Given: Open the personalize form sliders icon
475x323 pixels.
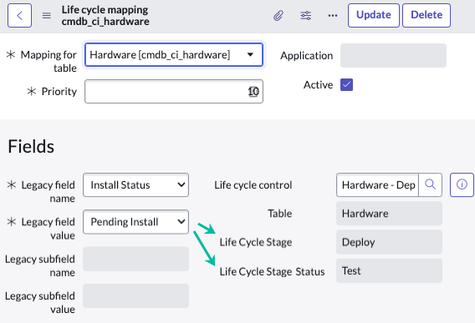Looking at the screenshot, I should tap(306, 15).
